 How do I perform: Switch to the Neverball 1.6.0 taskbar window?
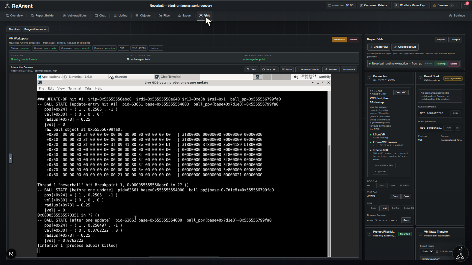[x=86, y=77]
